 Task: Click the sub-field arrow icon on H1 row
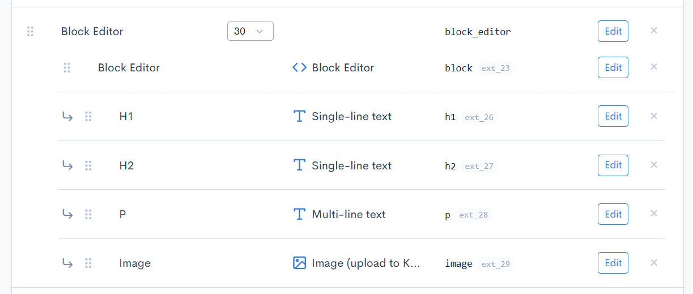click(67, 116)
